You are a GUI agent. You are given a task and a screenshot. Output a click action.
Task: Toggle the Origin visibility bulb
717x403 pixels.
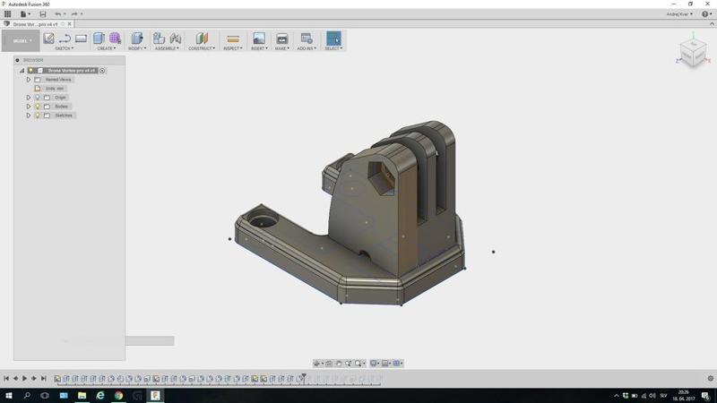coord(38,98)
